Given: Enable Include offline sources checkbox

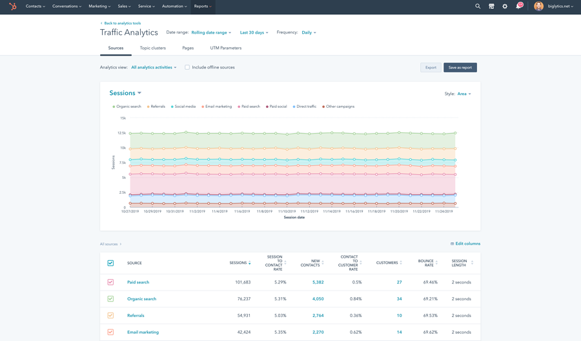Looking at the screenshot, I should (x=187, y=67).
